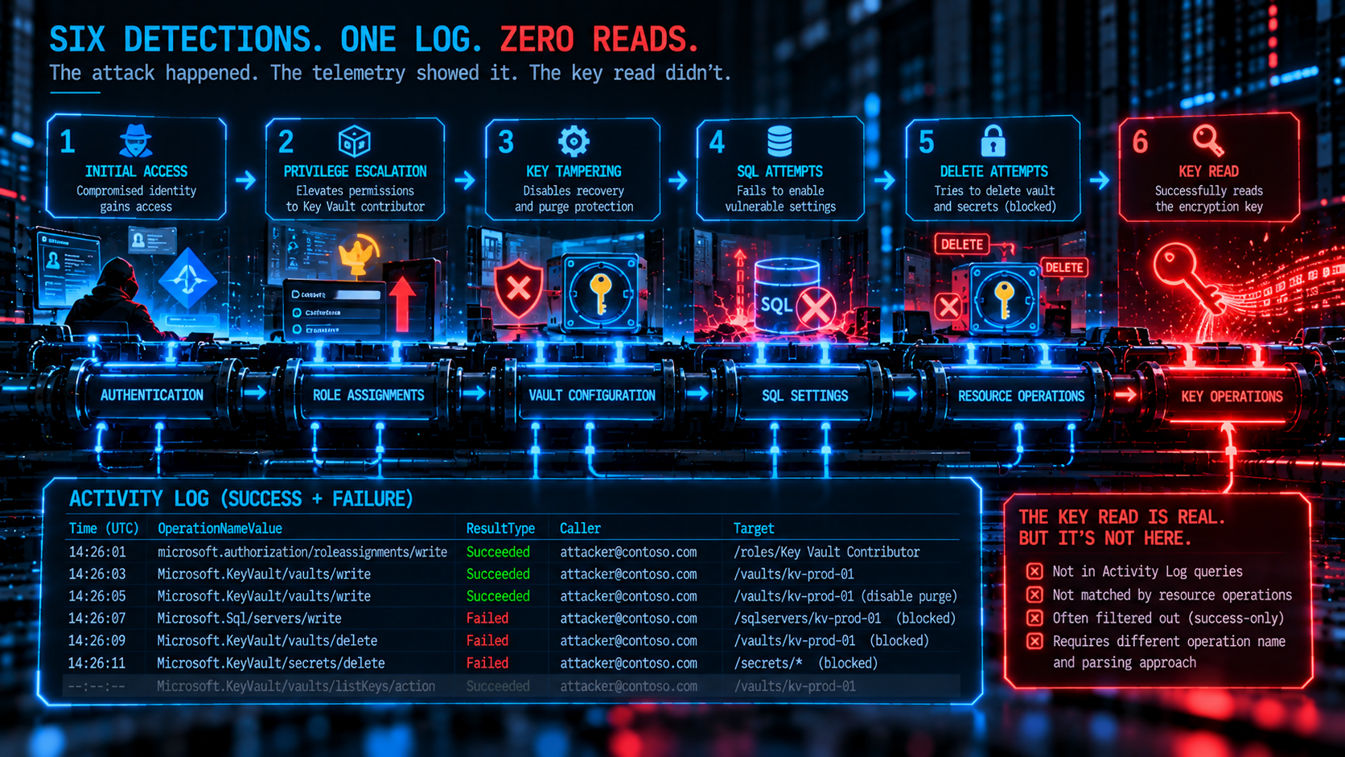Click the "KEY TAMPERING" card title
The width and height of the screenshot is (1345, 757).
(x=574, y=171)
